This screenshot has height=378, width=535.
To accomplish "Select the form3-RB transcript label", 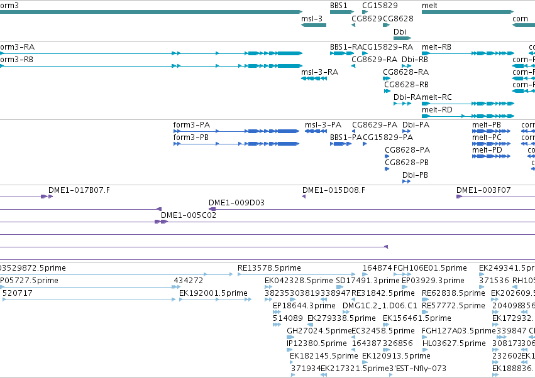I will click(17, 60).
